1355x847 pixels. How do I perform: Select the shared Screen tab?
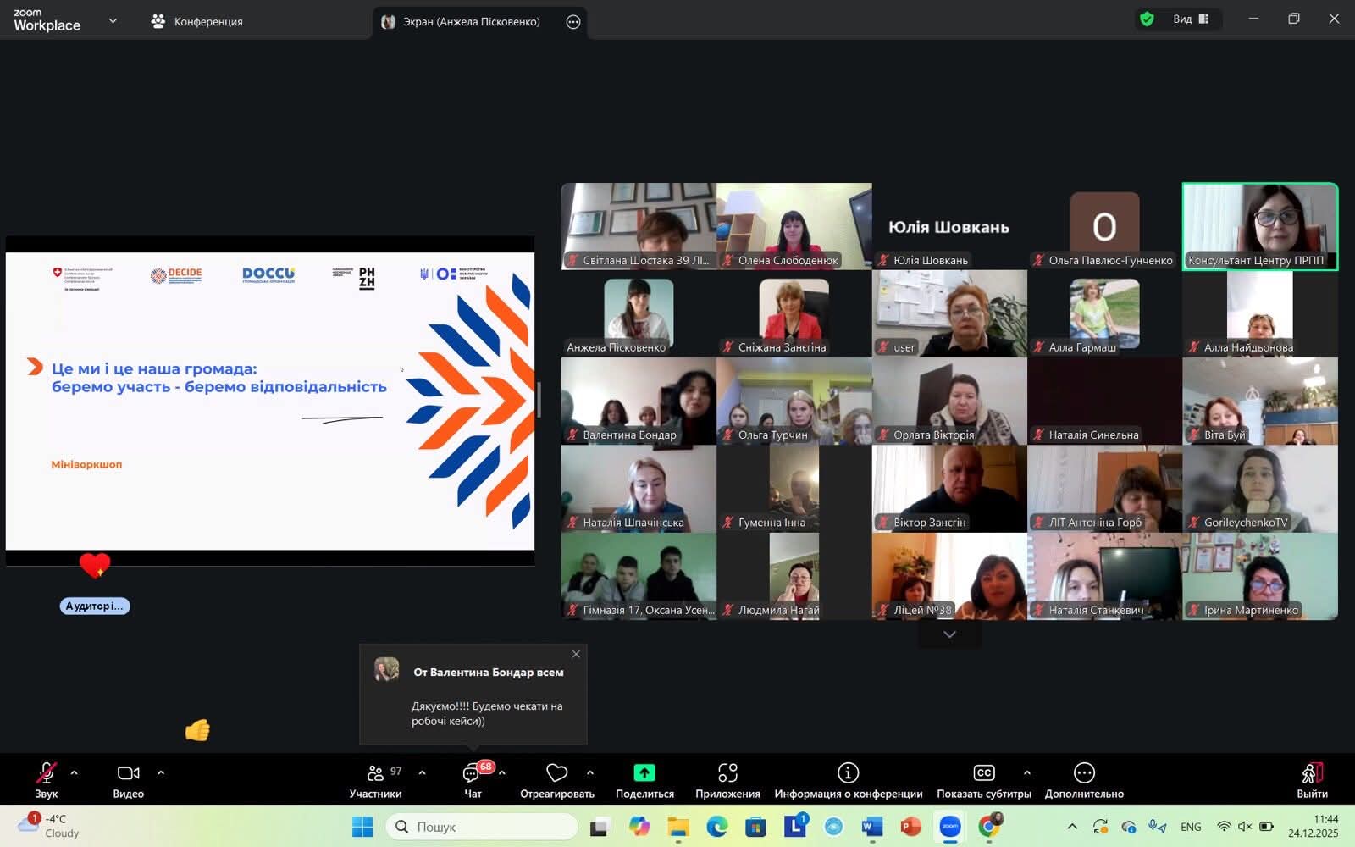point(470,22)
